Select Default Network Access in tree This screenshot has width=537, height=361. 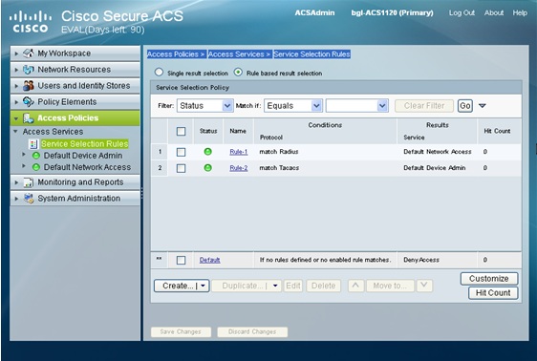point(87,167)
